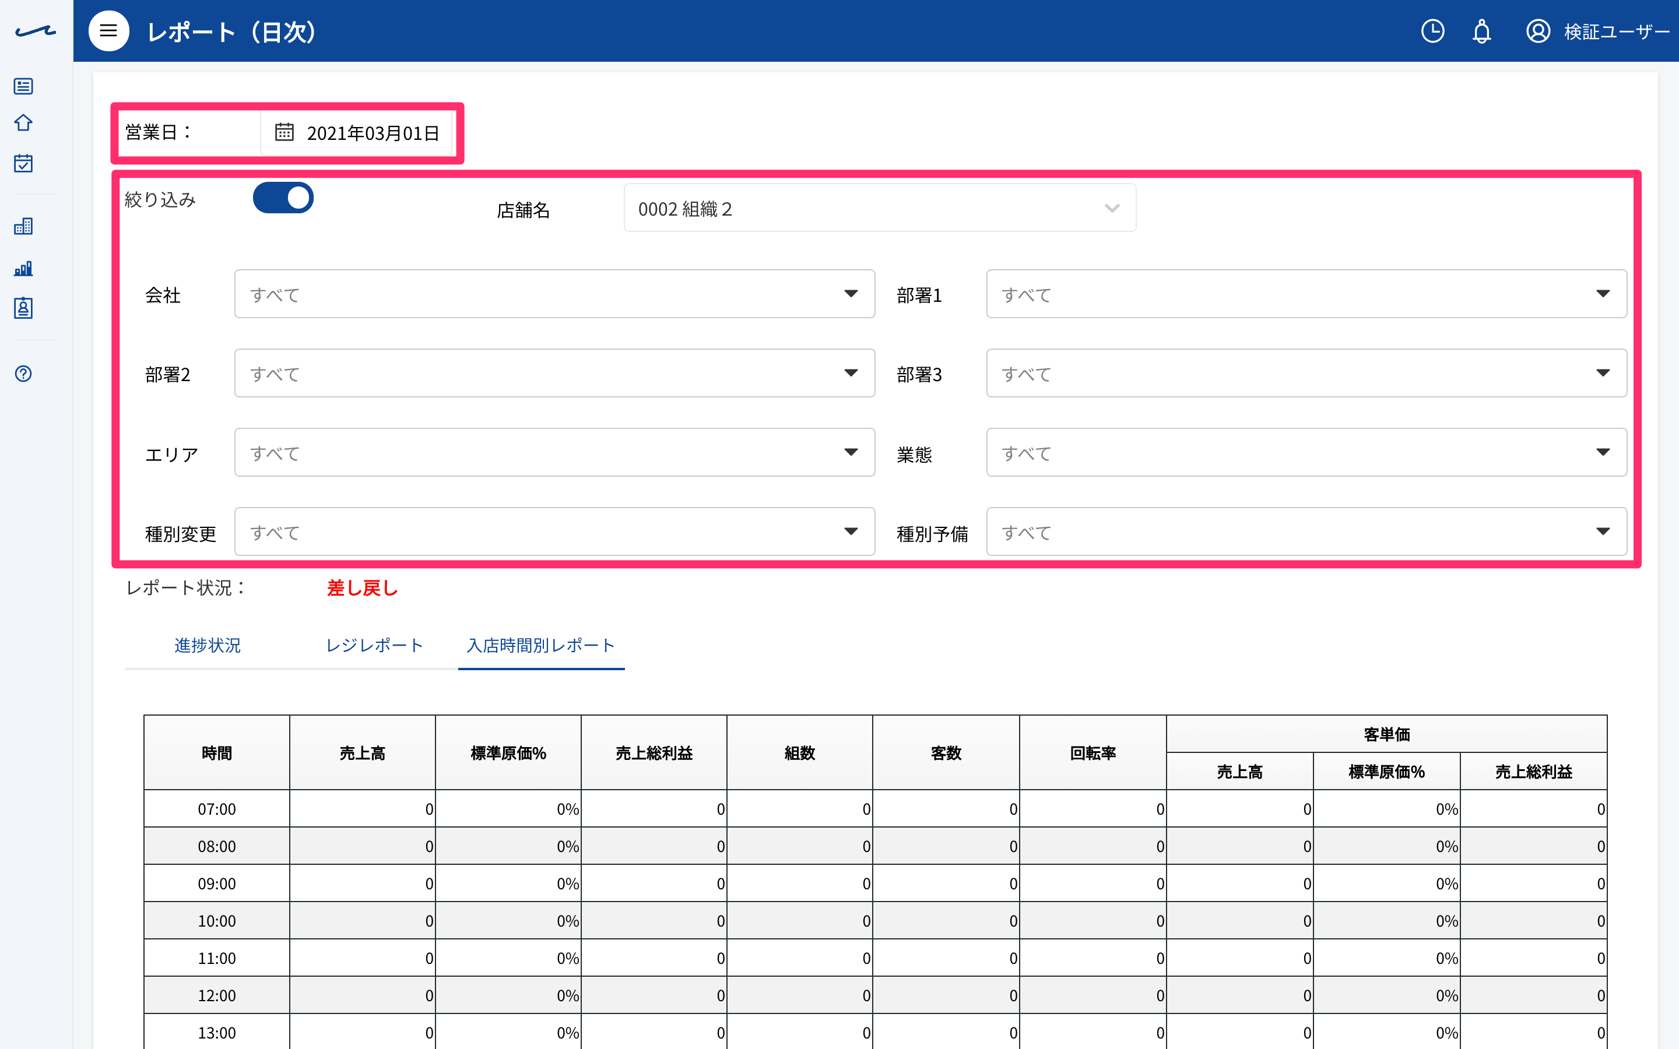
Task: Expand the エリア dropdown
Action: tap(554, 452)
